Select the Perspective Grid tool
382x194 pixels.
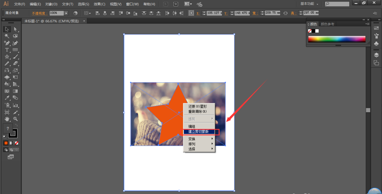click(x=15, y=84)
